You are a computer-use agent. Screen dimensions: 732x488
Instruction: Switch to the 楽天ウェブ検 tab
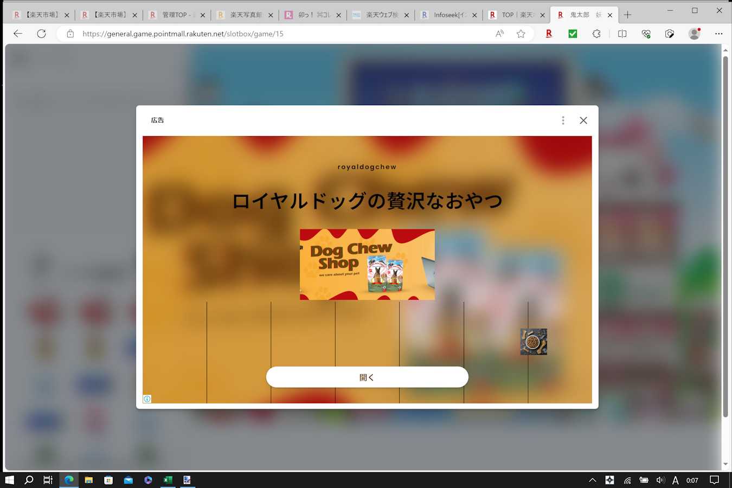(380, 15)
